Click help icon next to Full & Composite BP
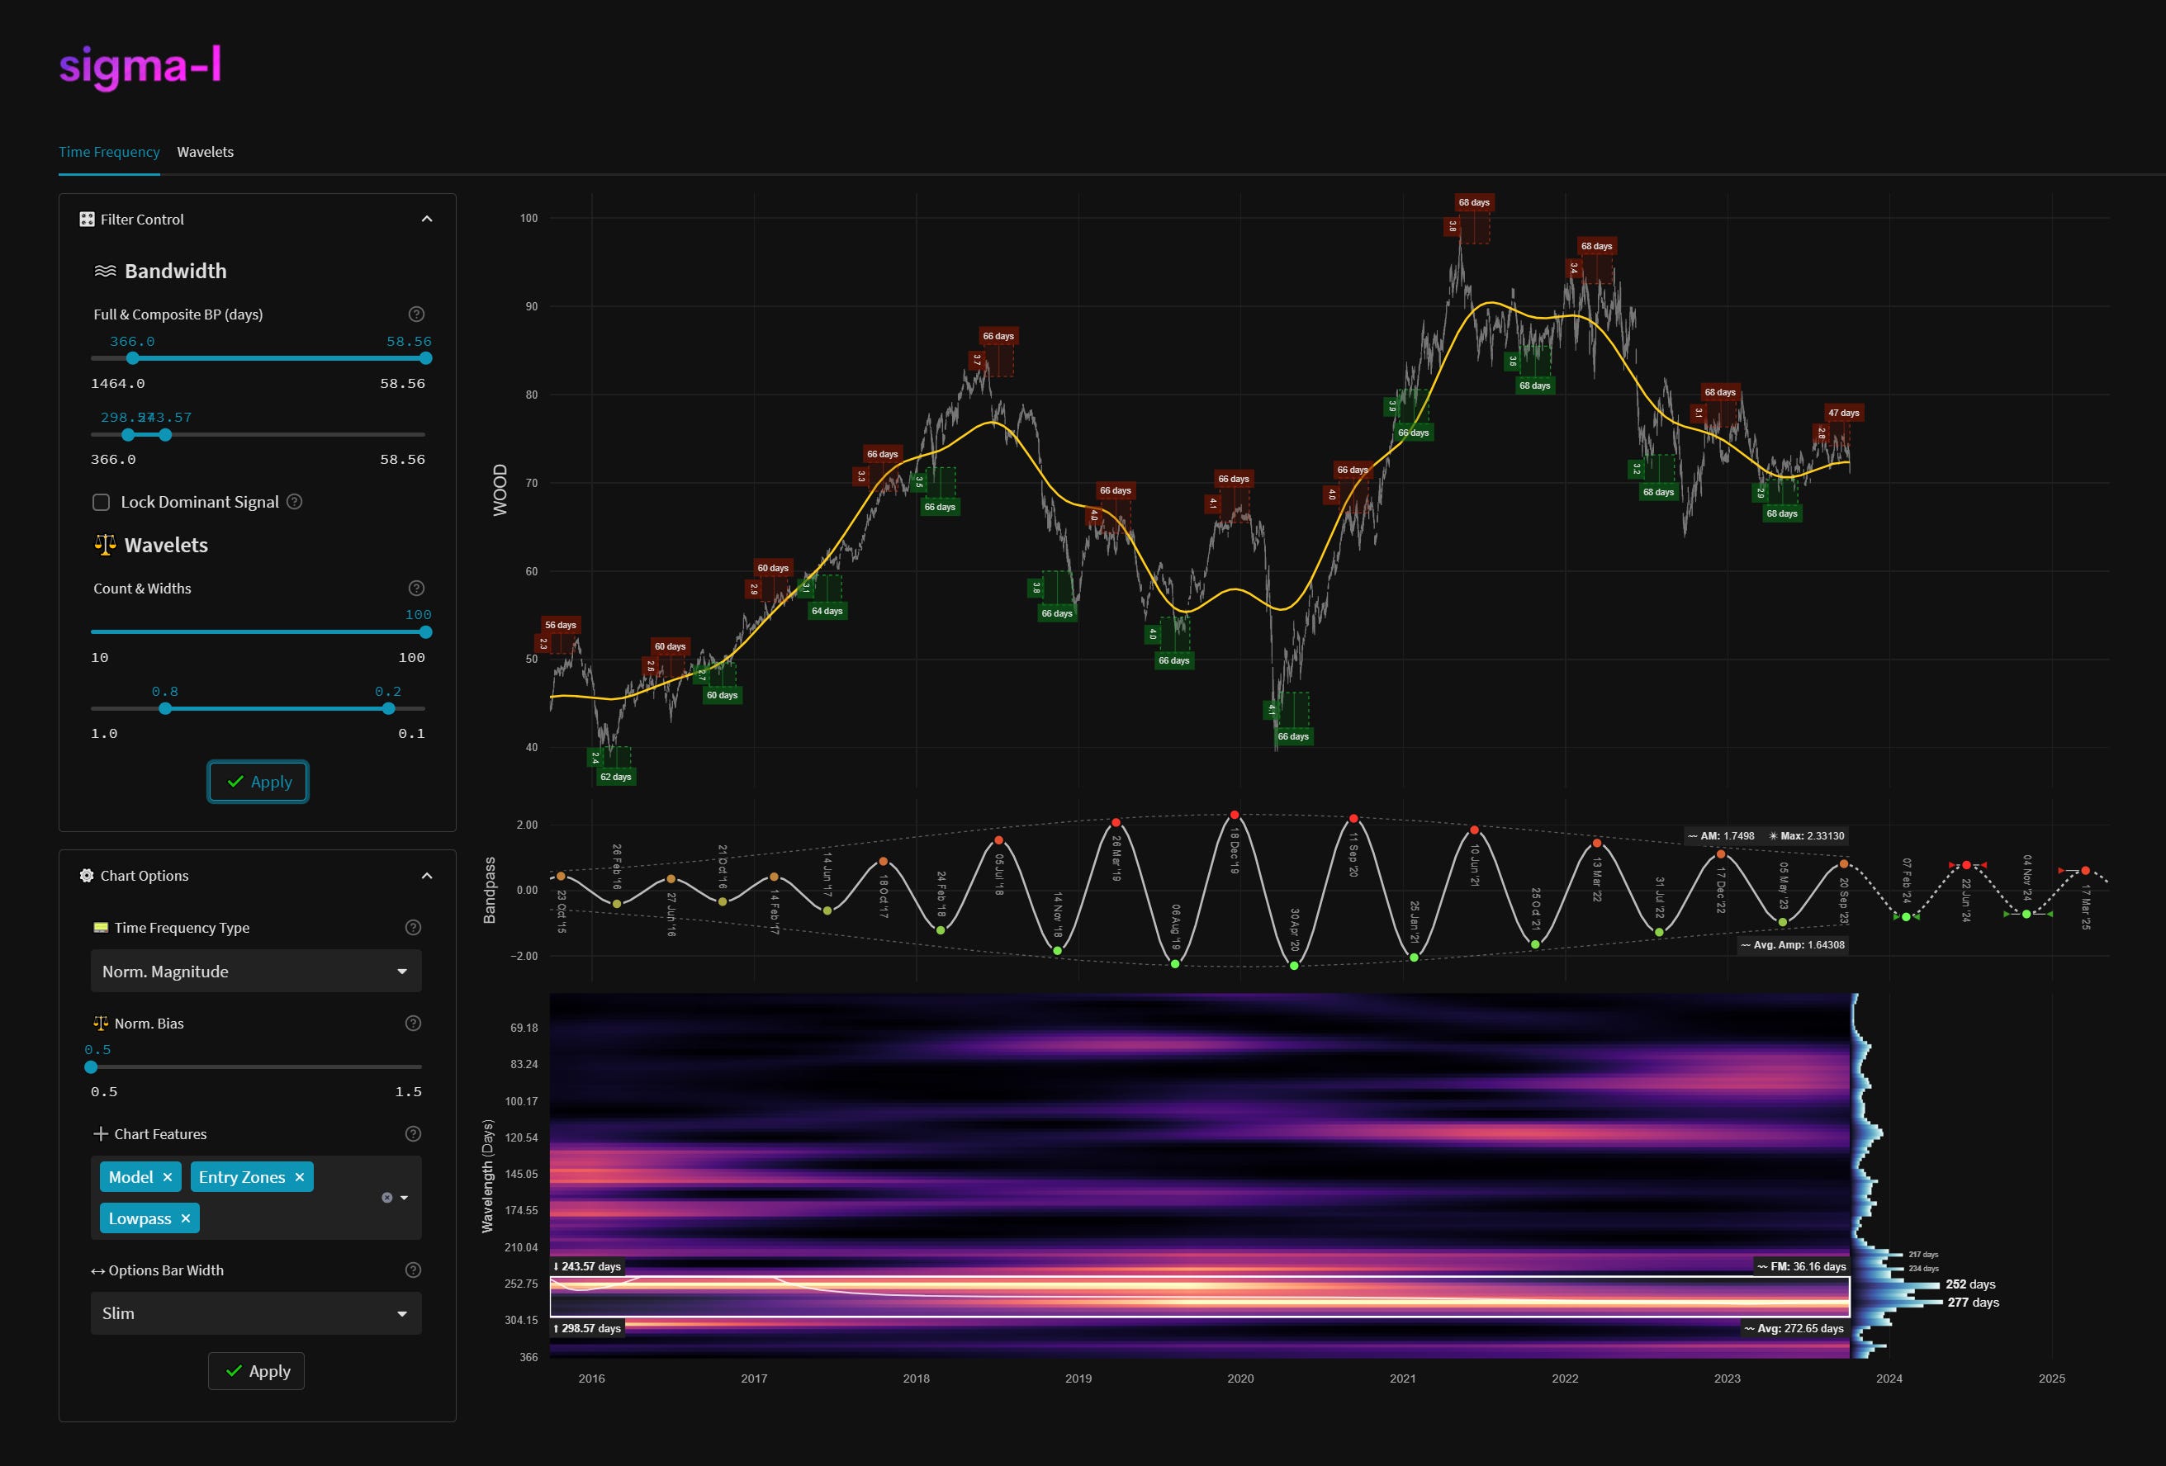The height and width of the screenshot is (1466, 2166). [x=417, y=314]
